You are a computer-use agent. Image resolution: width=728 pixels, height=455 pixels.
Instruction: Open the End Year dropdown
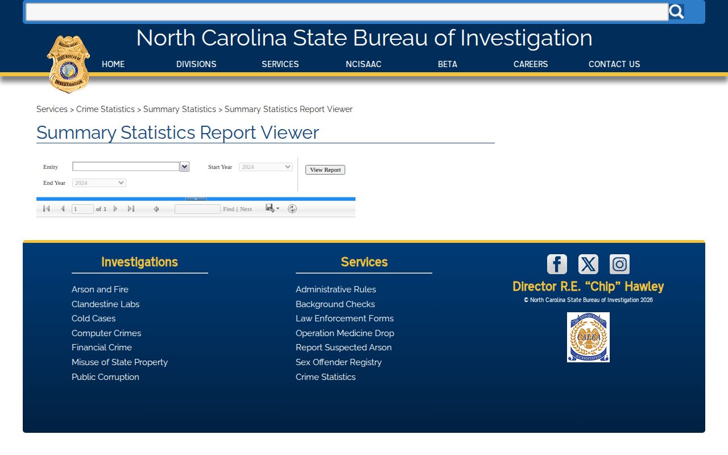click(99, 183)
